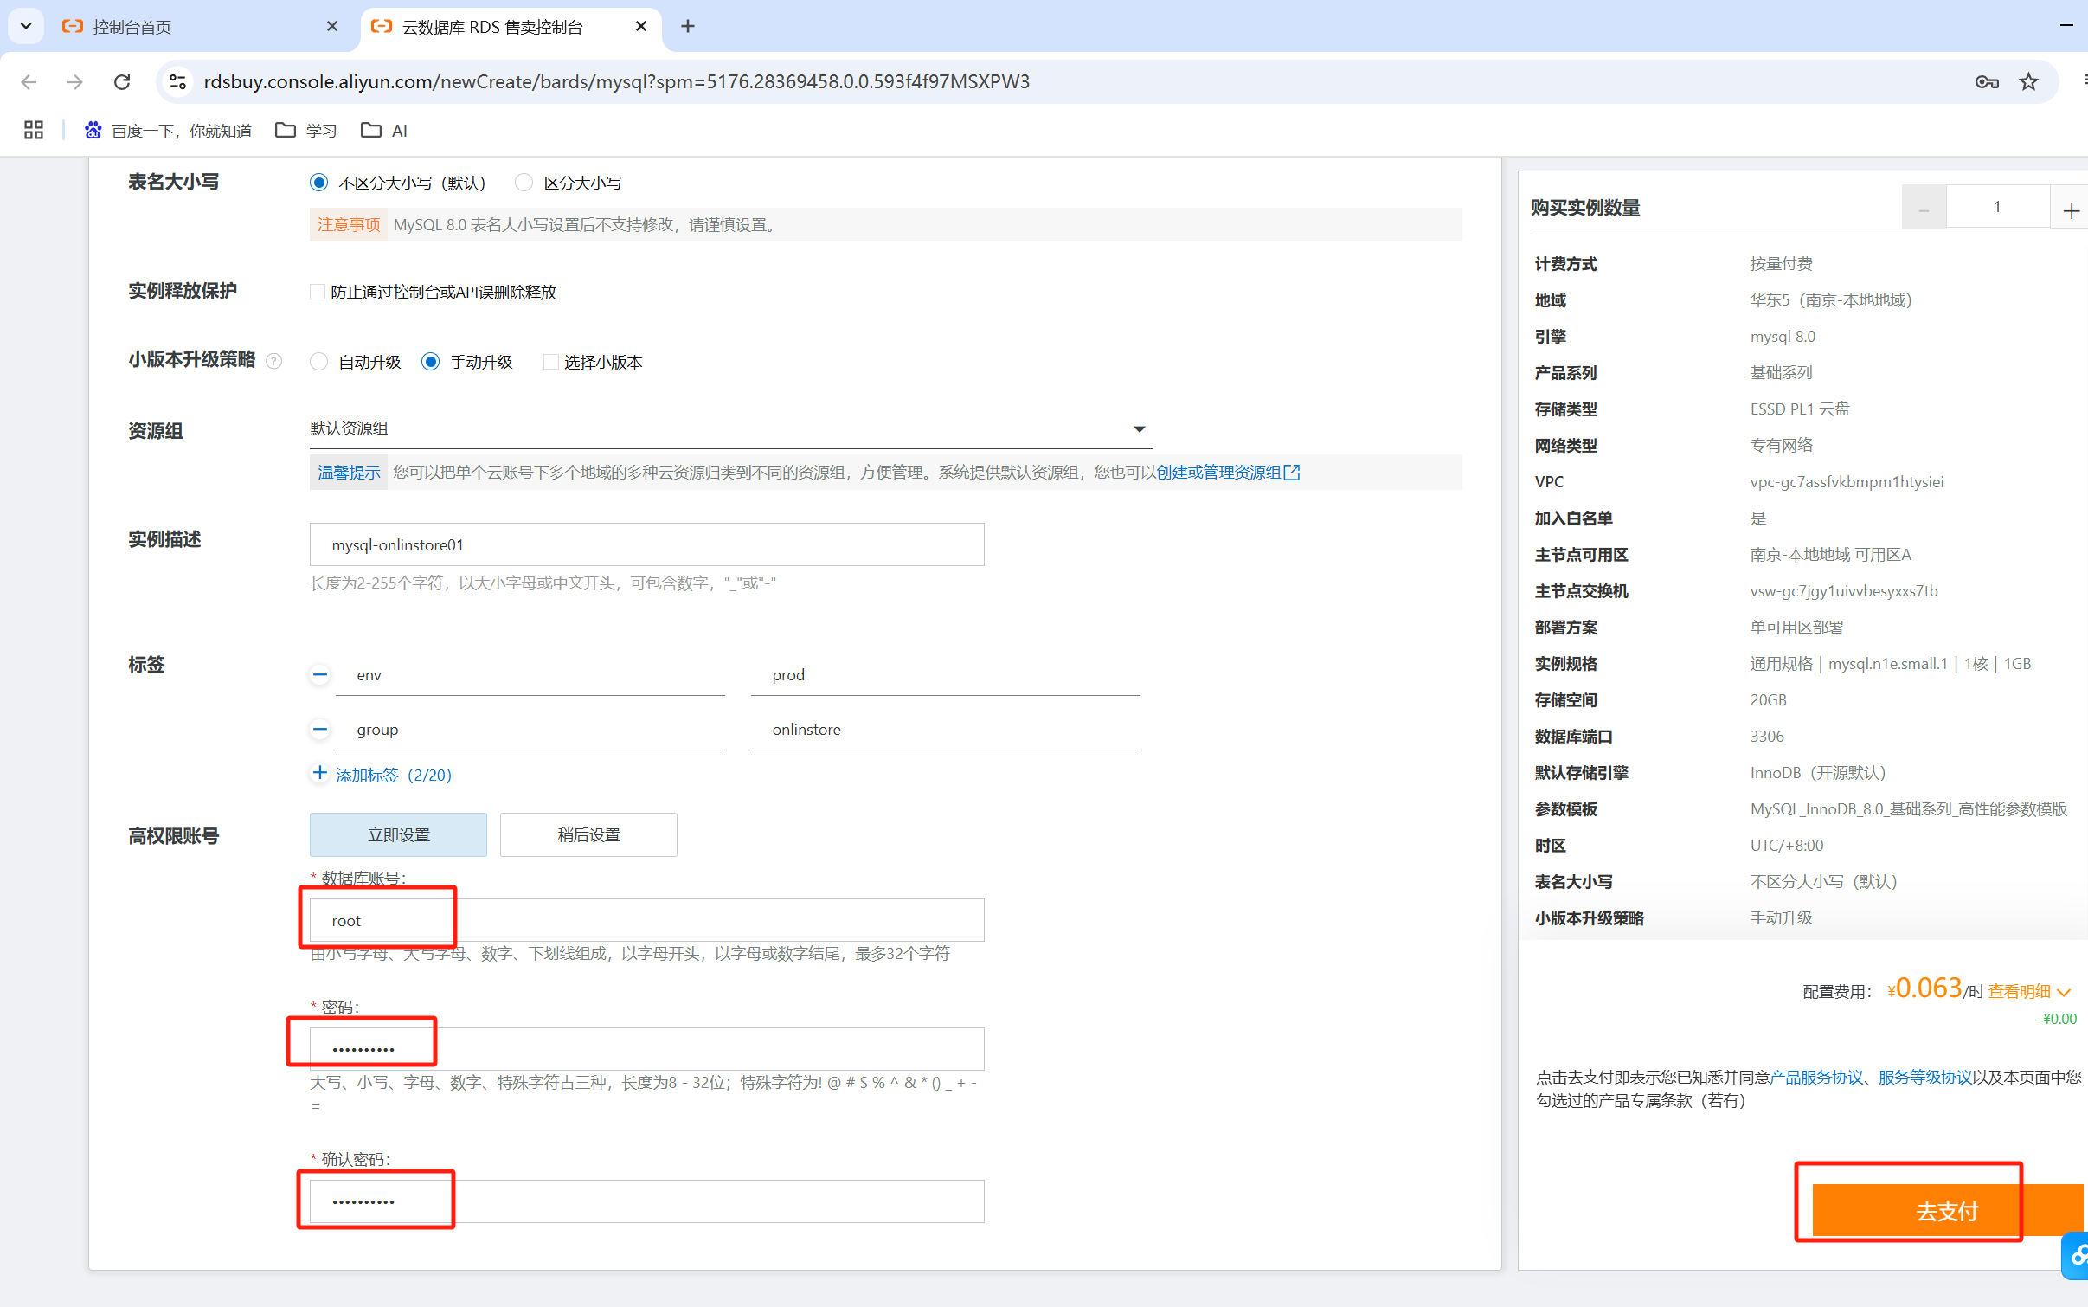This screenshot has width=2088, height=1307.
Task: Select 不区分大小写（默认） radio option
Action: (x=319, y=183)
